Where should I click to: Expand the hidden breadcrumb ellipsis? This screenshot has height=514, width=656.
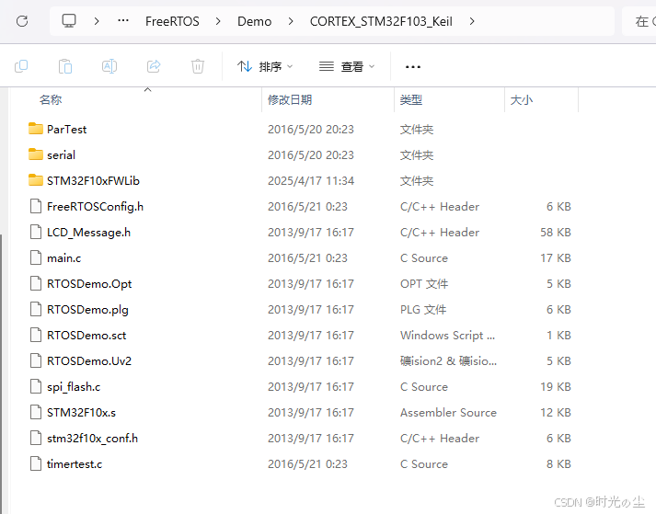point(123,20)
